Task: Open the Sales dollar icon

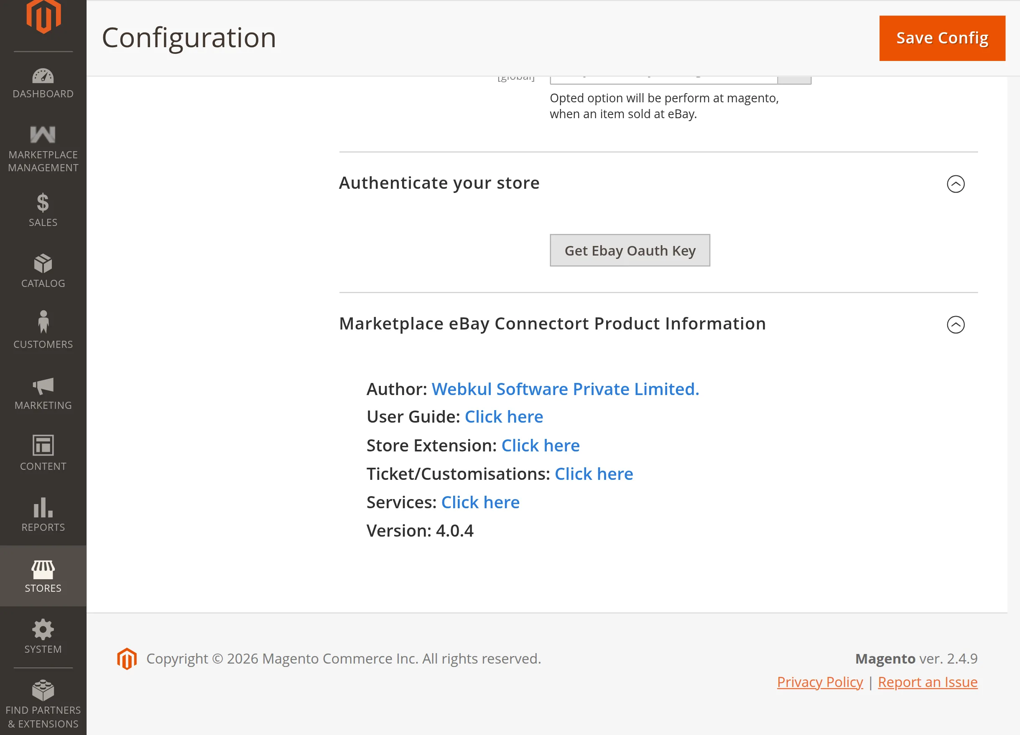Action: [43, 202]
